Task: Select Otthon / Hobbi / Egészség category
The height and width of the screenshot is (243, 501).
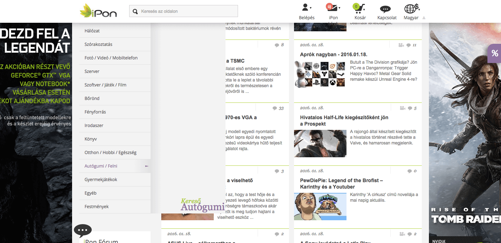Action: 115,153
